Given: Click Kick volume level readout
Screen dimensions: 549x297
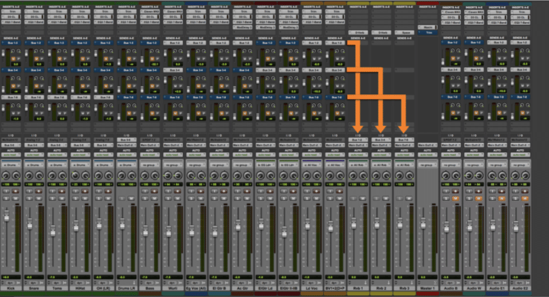Looking at the screenshot, I should pos(11,277).
